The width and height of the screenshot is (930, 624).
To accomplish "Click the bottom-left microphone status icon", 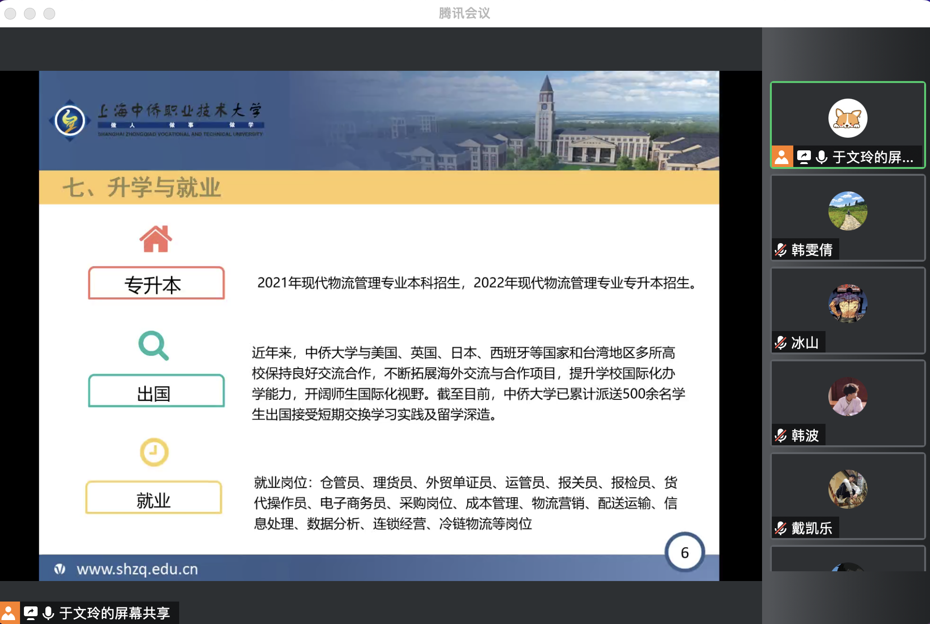I will pyautogui.click(x=48, y=613).
